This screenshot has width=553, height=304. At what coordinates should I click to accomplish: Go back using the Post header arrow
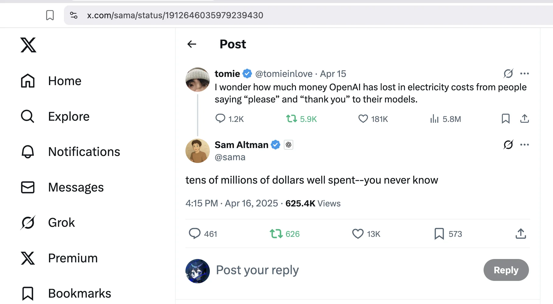[191, 44]
